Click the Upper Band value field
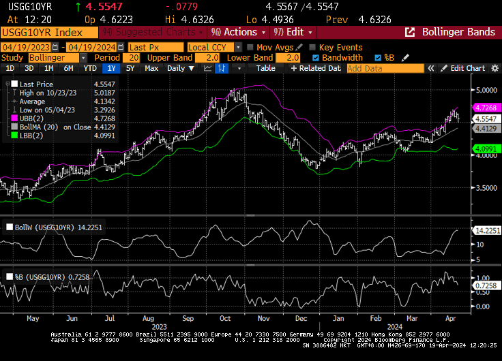Screen dimensions: 502x361 (207, 58)
